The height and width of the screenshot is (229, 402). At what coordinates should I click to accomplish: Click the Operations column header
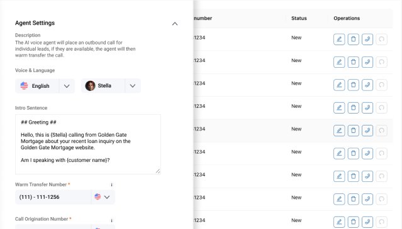pos(347,18)
